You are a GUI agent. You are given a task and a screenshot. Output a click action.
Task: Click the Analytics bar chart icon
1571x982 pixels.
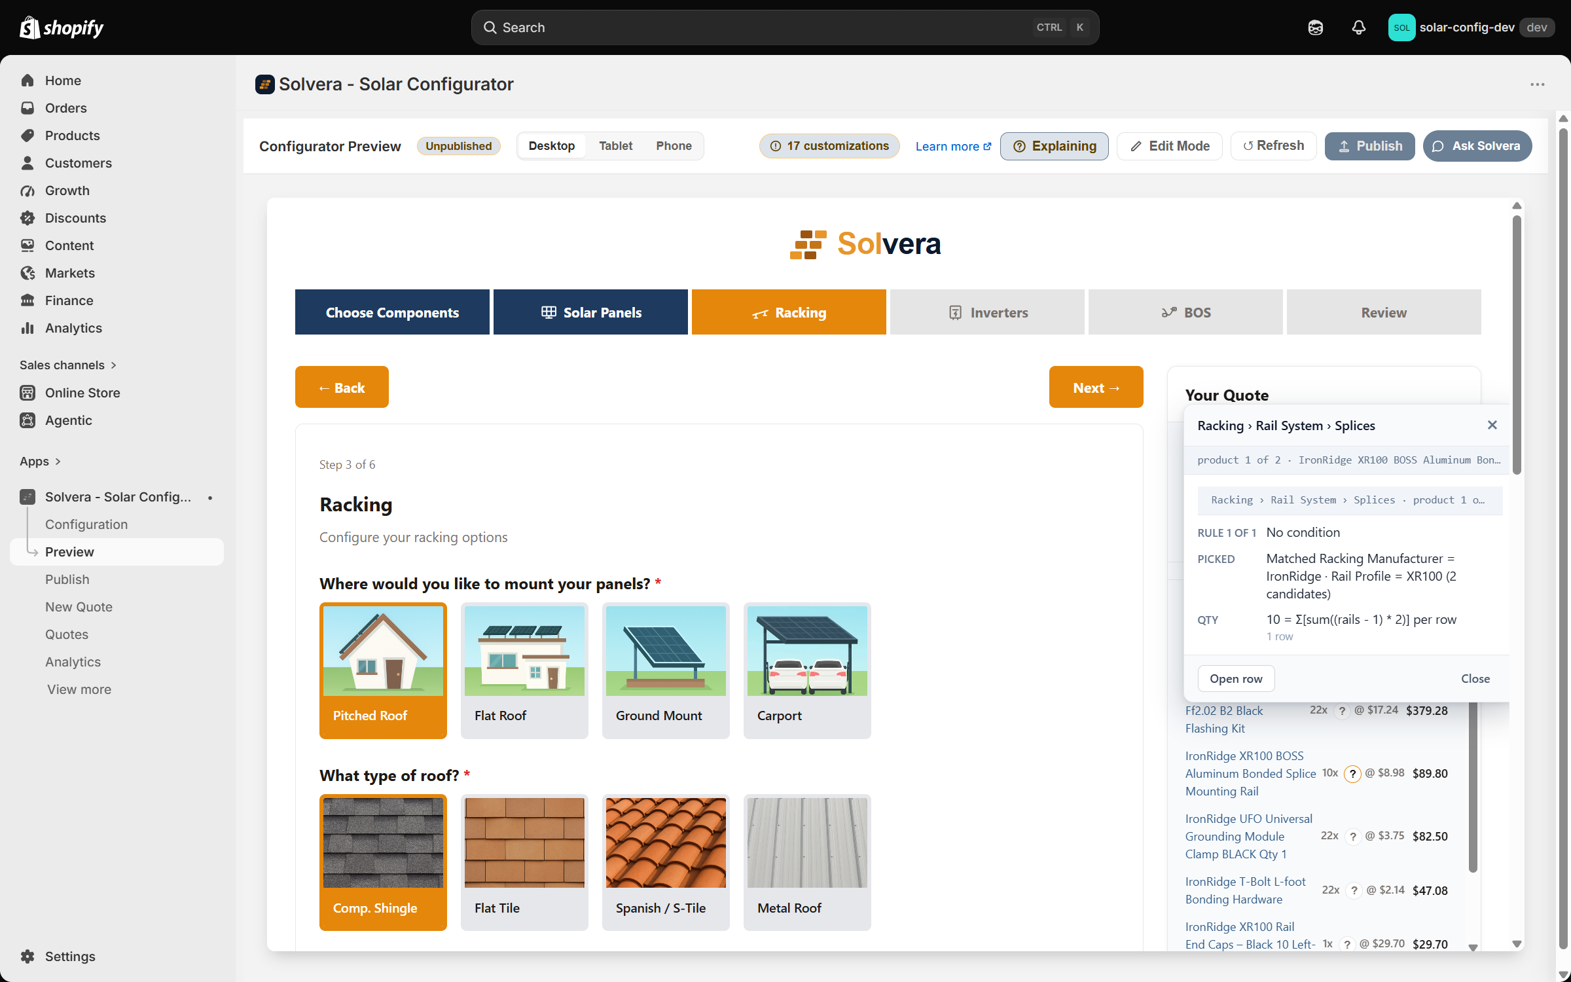click(x=27, y=328)
